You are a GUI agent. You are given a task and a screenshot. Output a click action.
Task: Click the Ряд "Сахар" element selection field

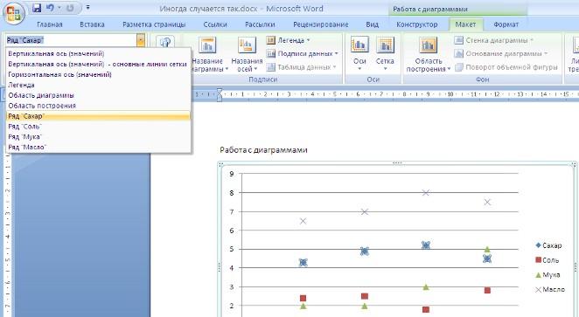point(71,40)
